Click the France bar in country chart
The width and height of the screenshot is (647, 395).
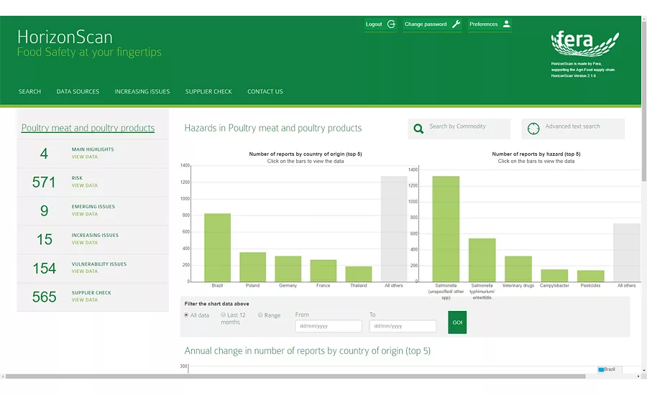[323, 271]
